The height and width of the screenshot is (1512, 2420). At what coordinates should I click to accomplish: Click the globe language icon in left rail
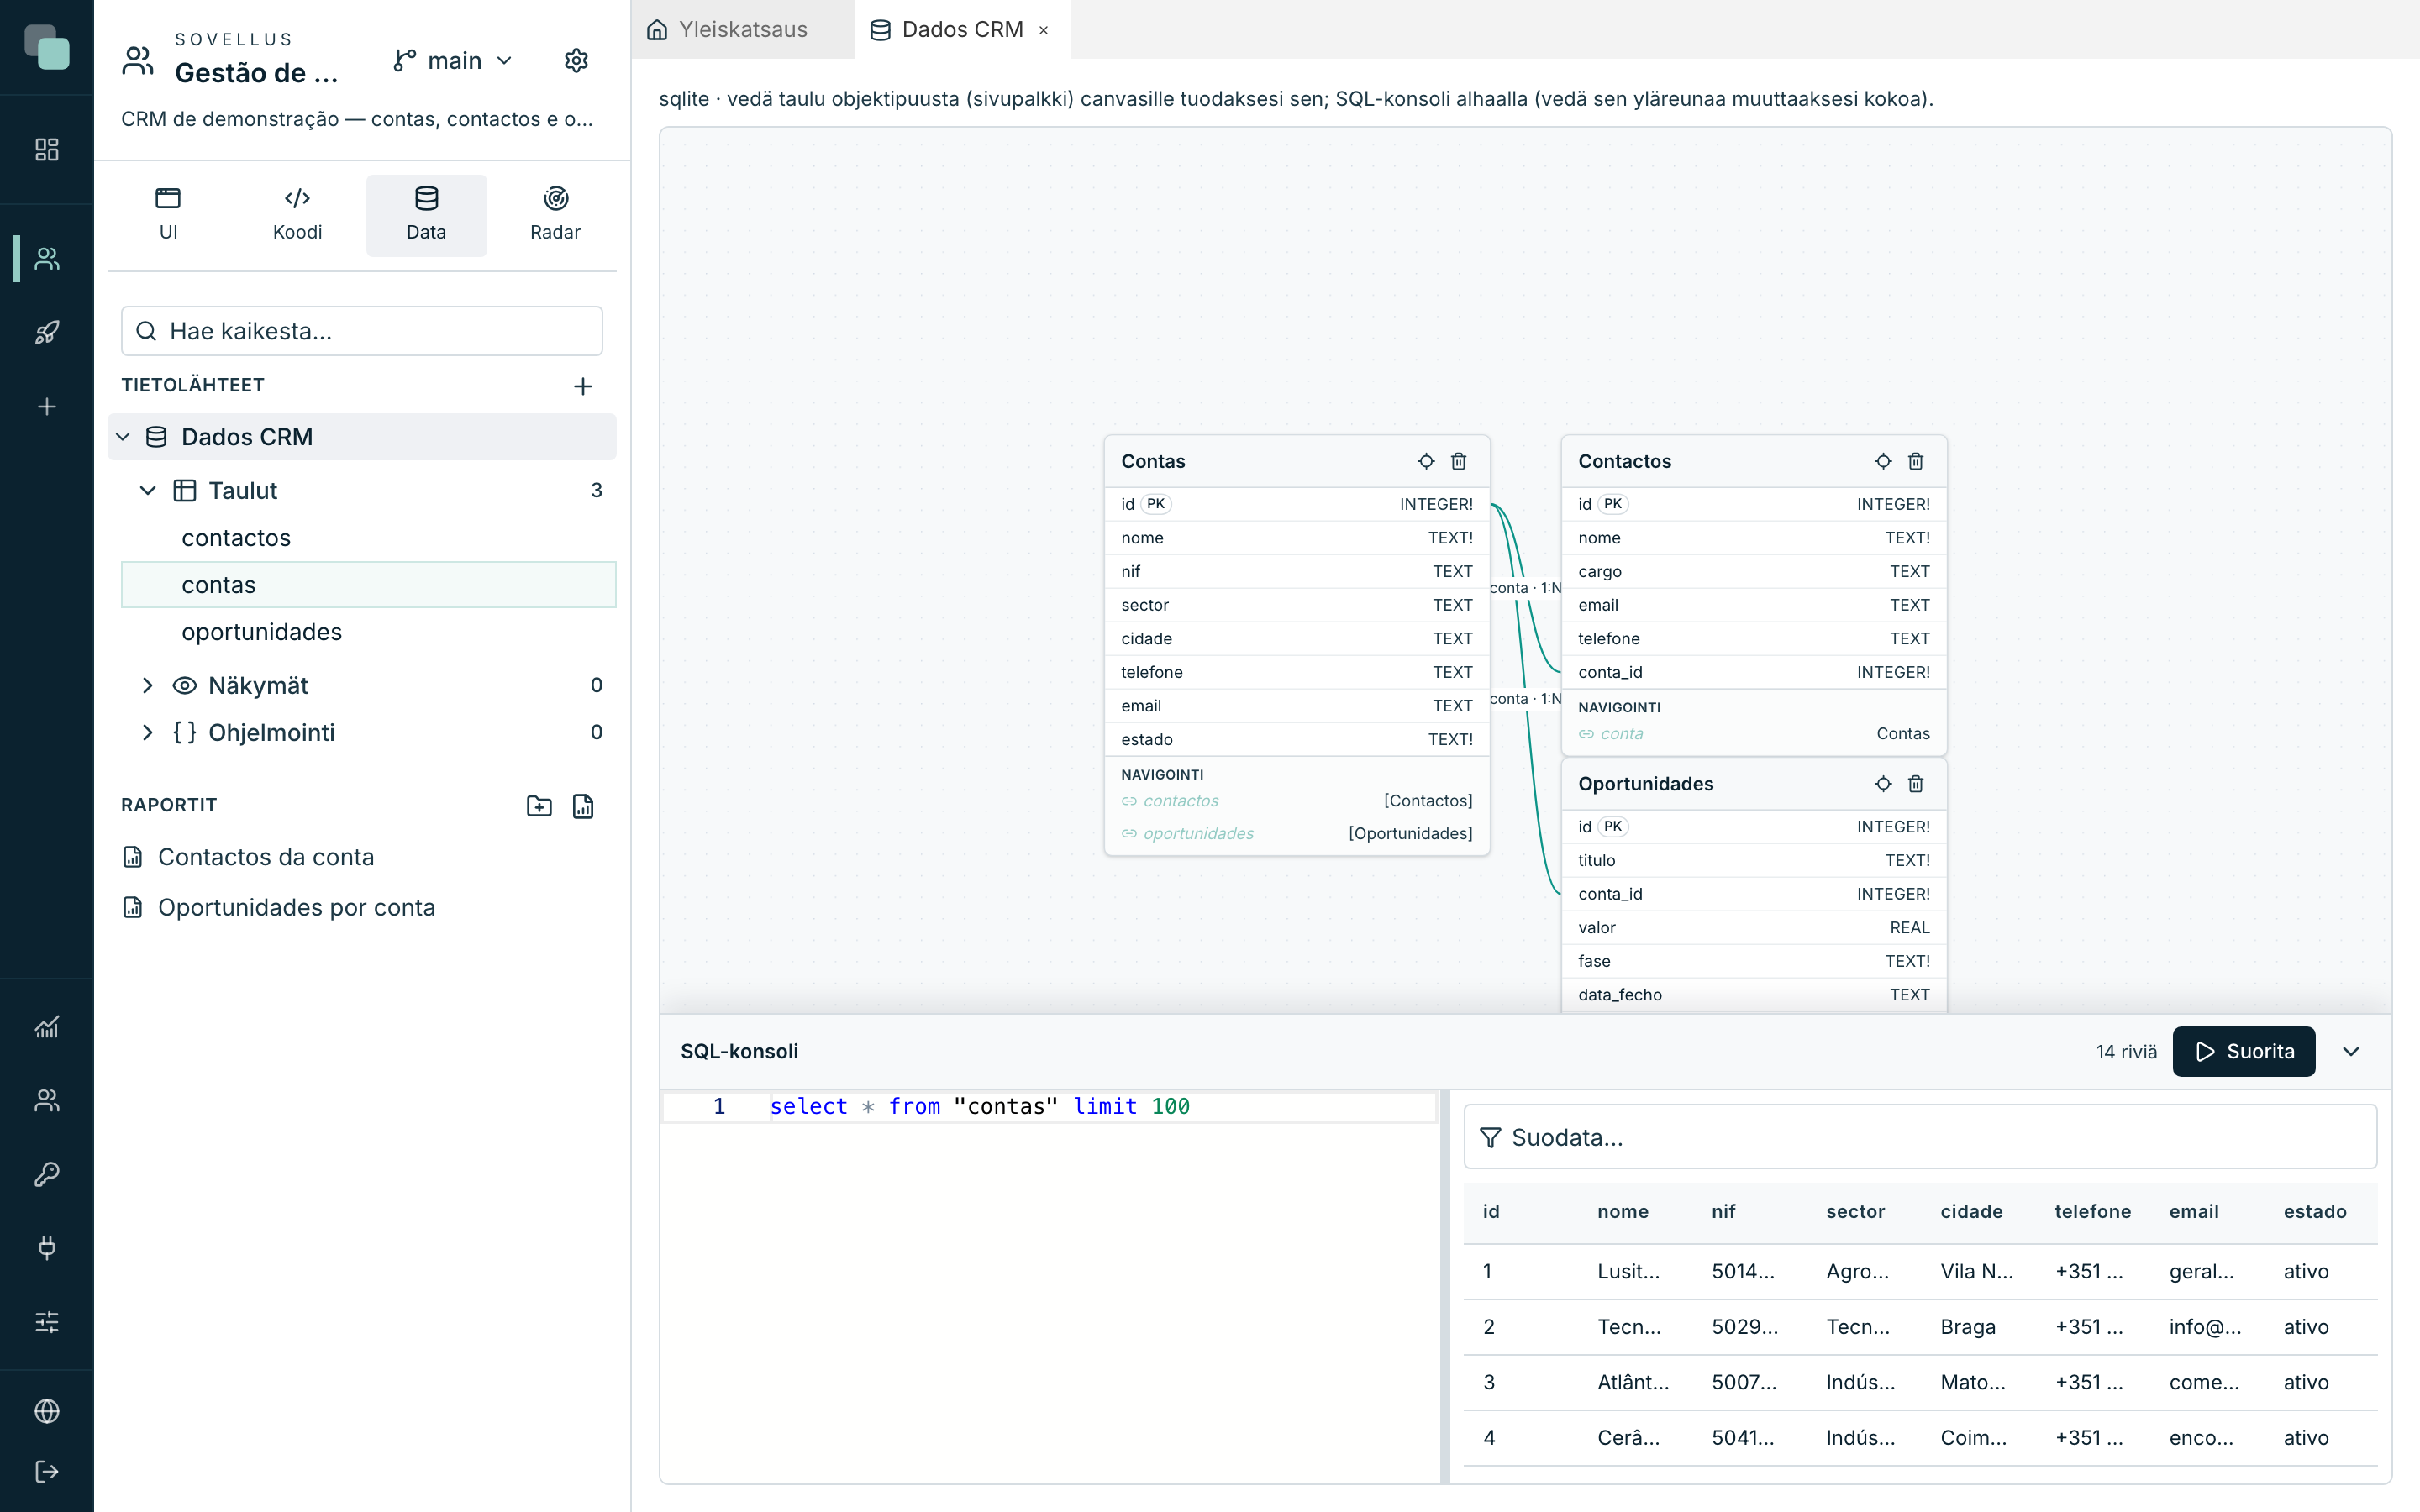coord(47,1411)
